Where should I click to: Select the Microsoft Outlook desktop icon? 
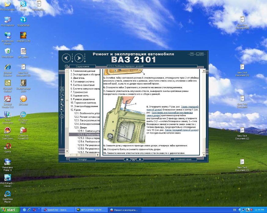(8, 86)
